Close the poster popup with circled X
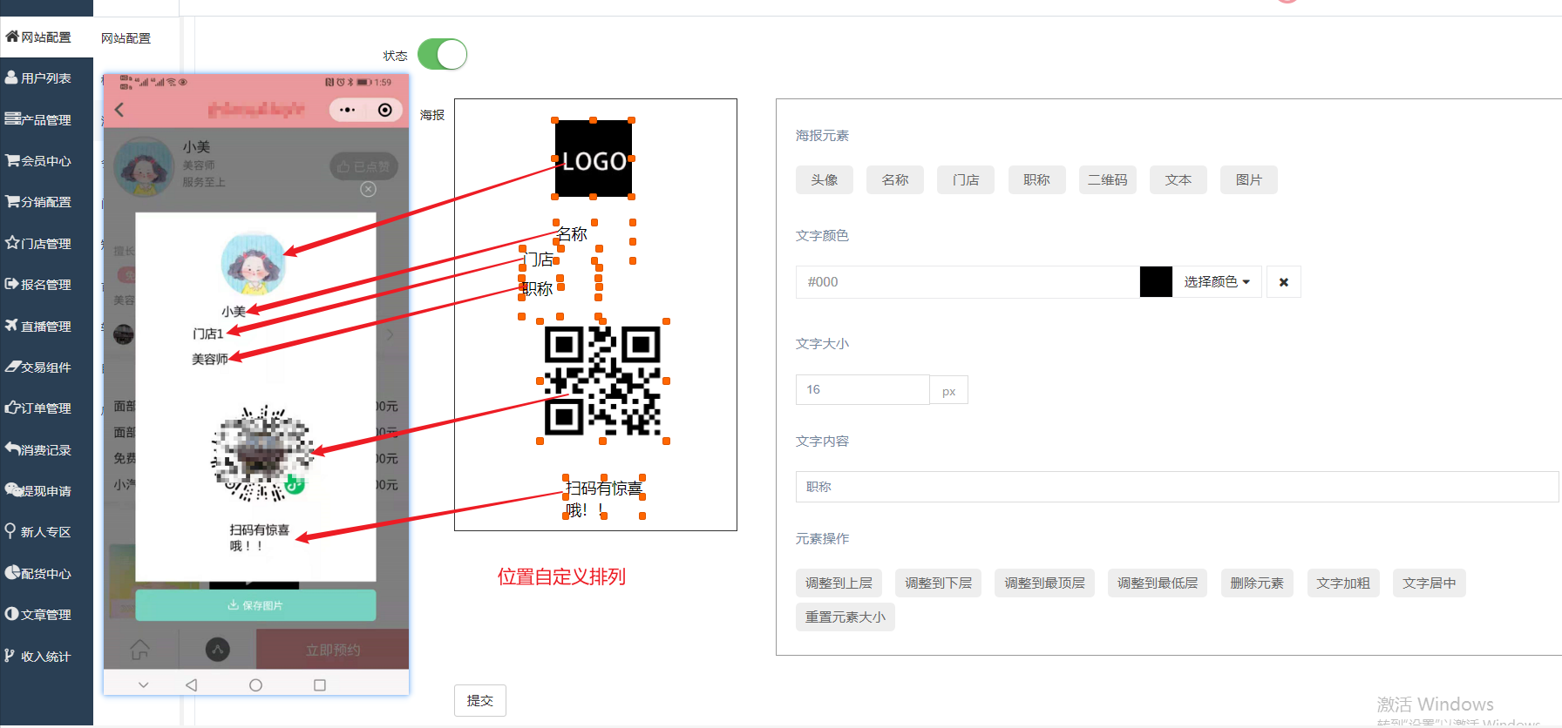1562x728 pixels. pos(369,189)
